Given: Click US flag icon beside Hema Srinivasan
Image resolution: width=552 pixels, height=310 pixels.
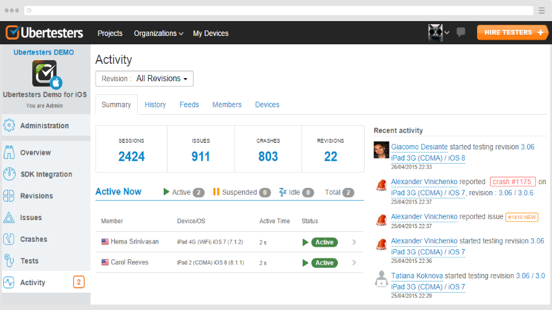Looking at the screenshot, I should coord(105,242).
